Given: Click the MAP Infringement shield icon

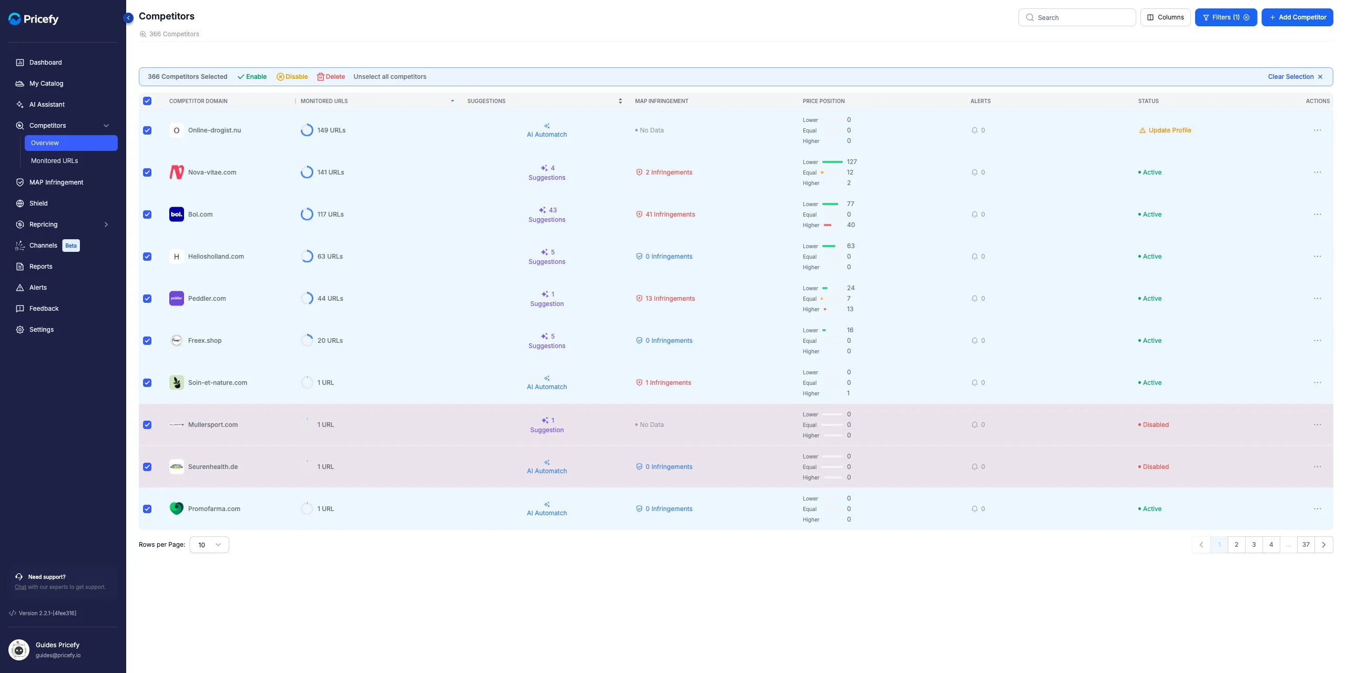Looking at the screenshot, I should (x=20, y=182).
